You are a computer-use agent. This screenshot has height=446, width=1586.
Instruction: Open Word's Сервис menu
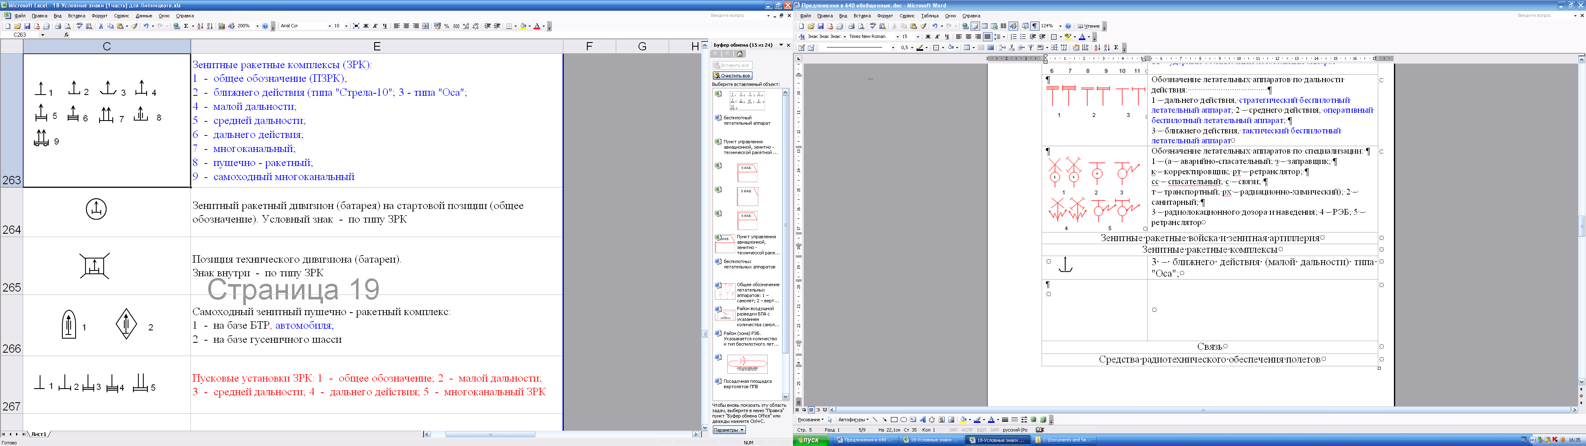coord(907,16)
